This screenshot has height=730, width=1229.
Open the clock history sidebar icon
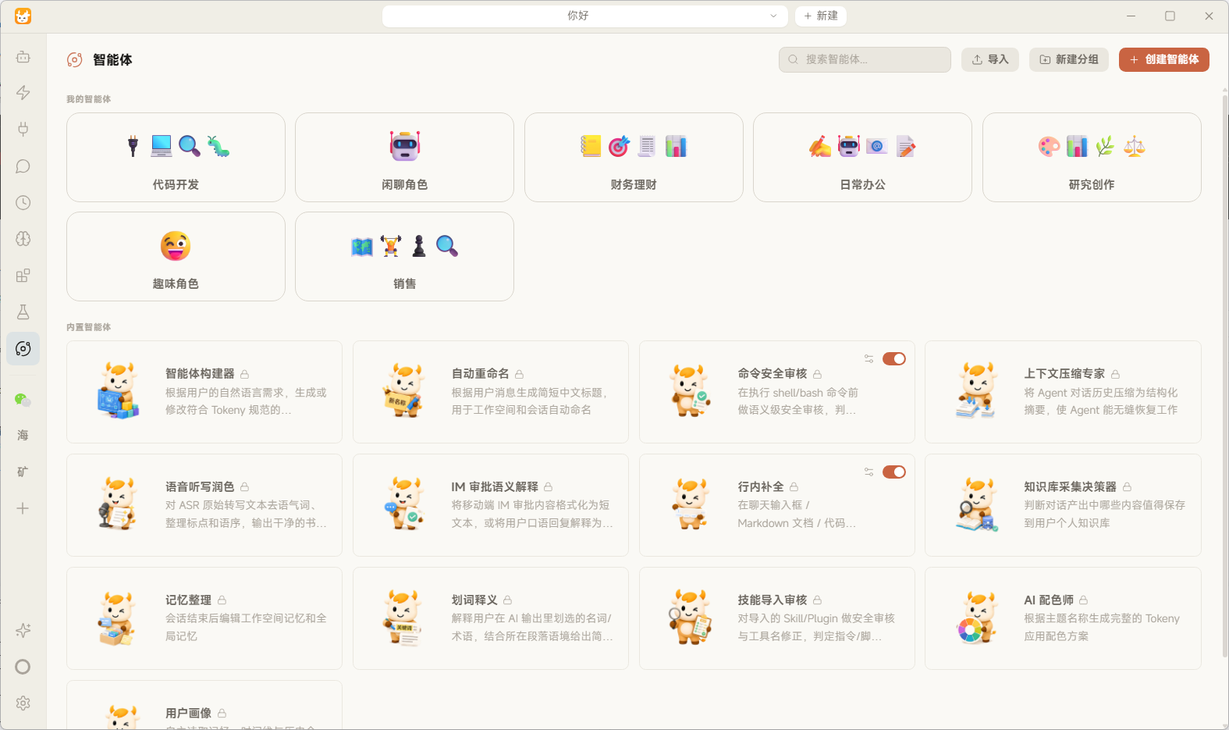(23, 203)
